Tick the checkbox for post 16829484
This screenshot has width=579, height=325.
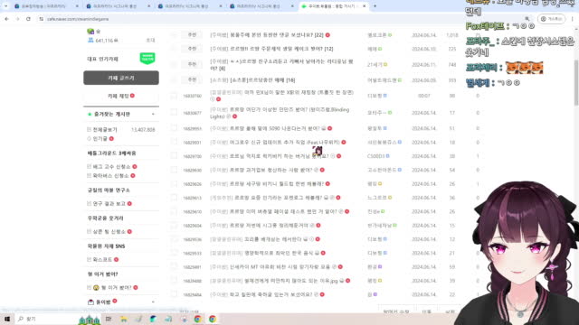pos(174,294)
